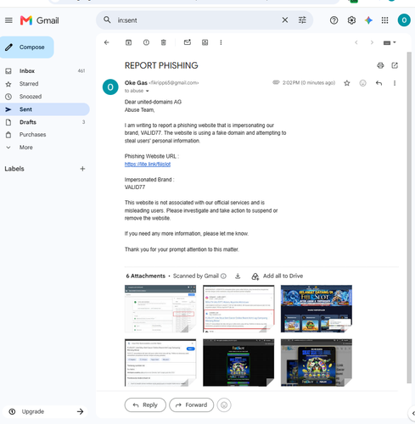
Task: Select the Sent folder
Action: tap(45, 109)
